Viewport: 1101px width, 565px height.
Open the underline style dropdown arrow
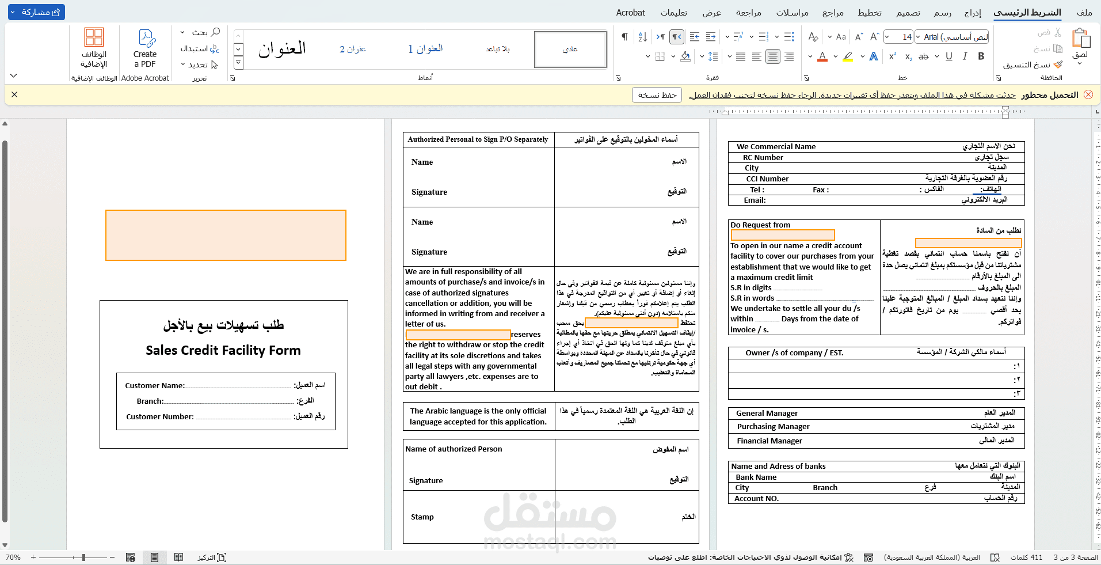937,56
